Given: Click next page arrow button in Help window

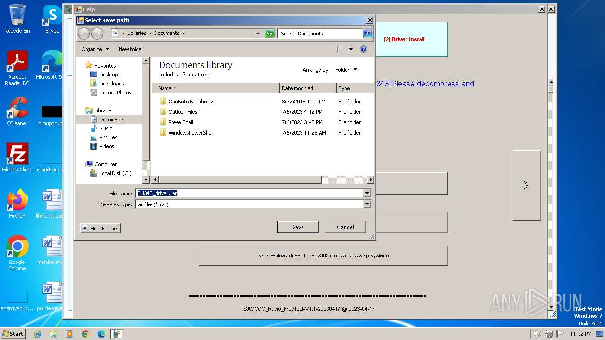Looking at the screenshot, I should 527,185.
